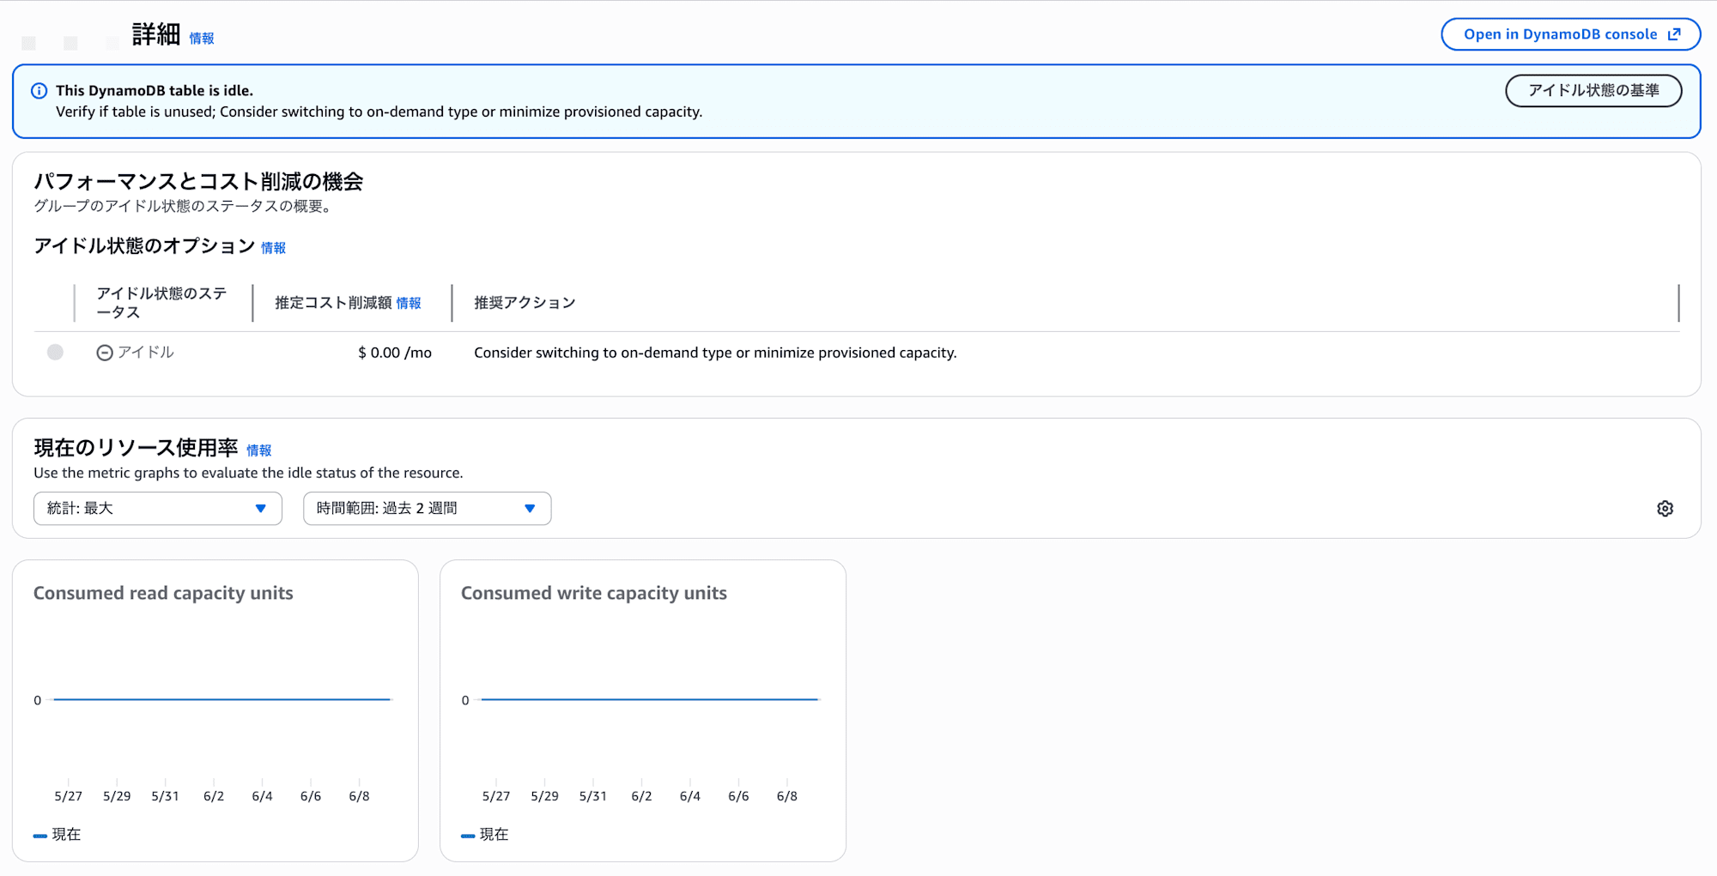Click external link icon on DynamoDB console button
Image resolution: width=1717 pixels, height=876 pixels.
[1674, 34]
